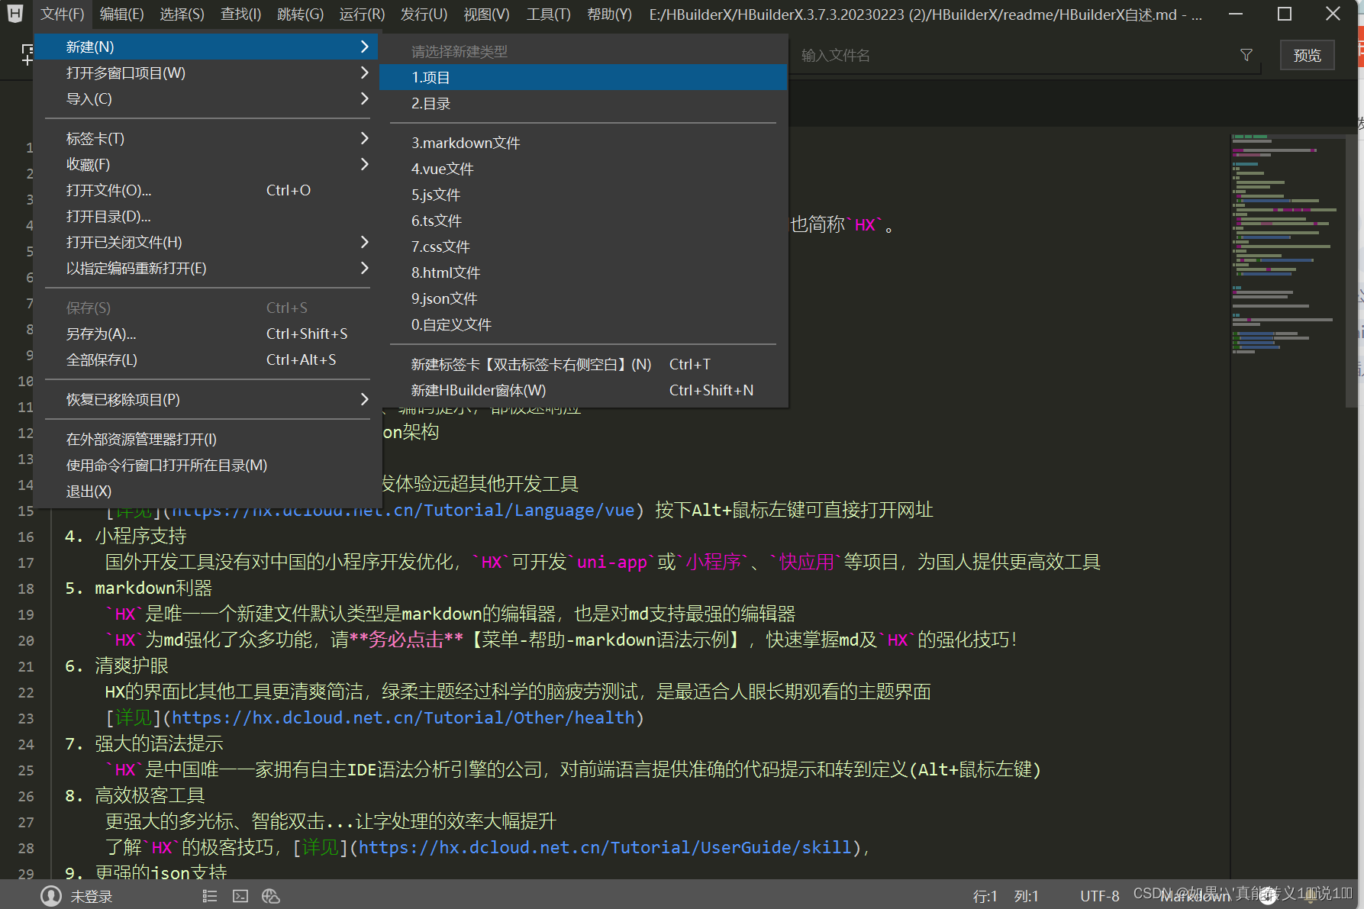Image resolution: width=1364 pixels, height=909 pixels.
Task: Click the new file icon top left
Action: click(x=27, y=54)
